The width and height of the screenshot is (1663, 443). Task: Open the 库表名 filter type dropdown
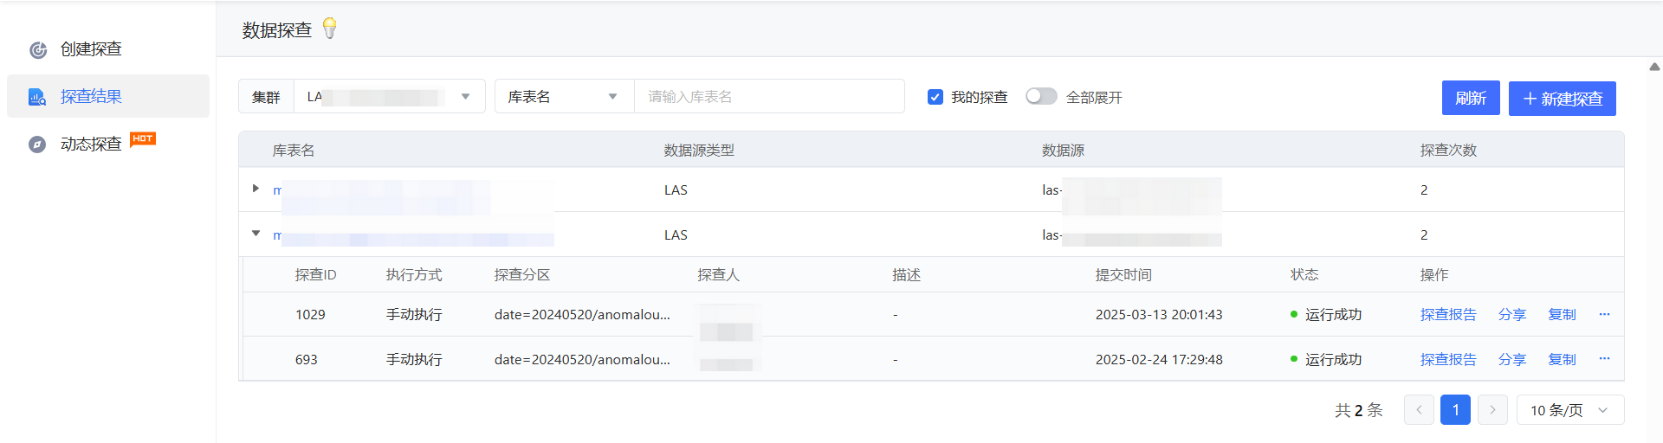pos(564,96)
